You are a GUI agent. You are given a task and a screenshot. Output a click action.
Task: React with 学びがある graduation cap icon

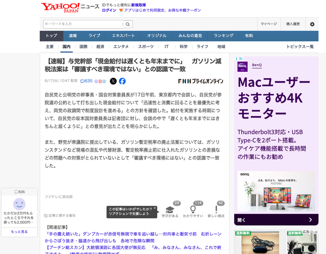pyautogui.click(x=170, y=210)
